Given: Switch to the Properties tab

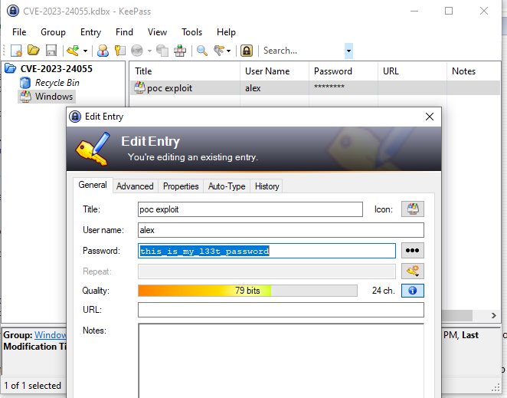Looking at the screenshot, I should (181, 186).
